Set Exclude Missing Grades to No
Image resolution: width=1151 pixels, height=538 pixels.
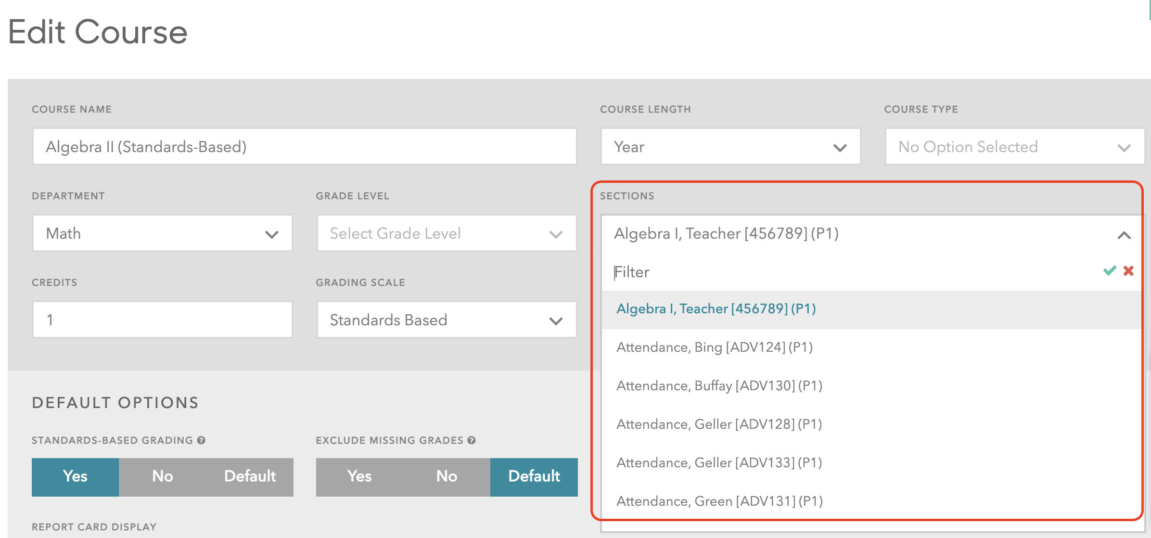click(447, 476)
